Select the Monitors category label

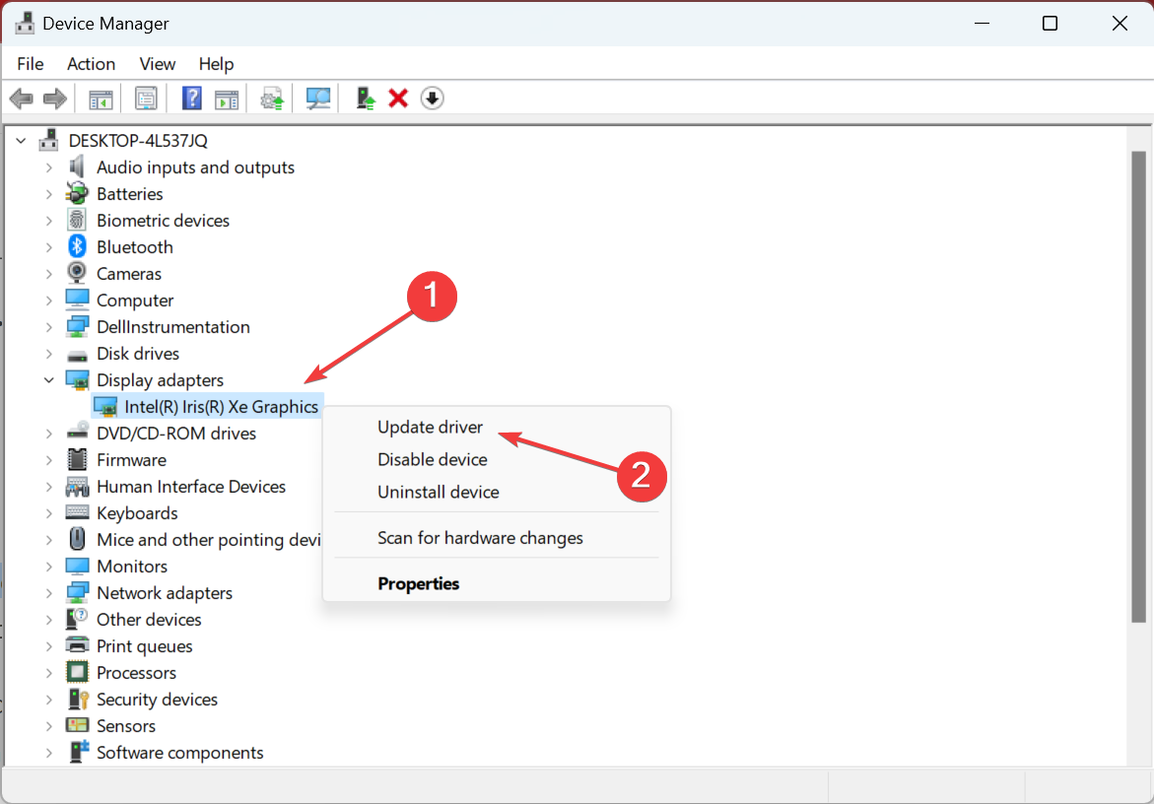(x=132, y=566)
